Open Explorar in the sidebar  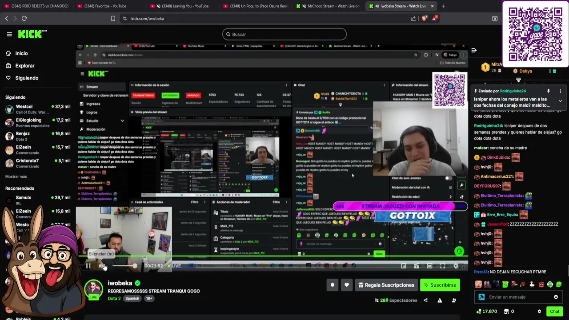24,66
